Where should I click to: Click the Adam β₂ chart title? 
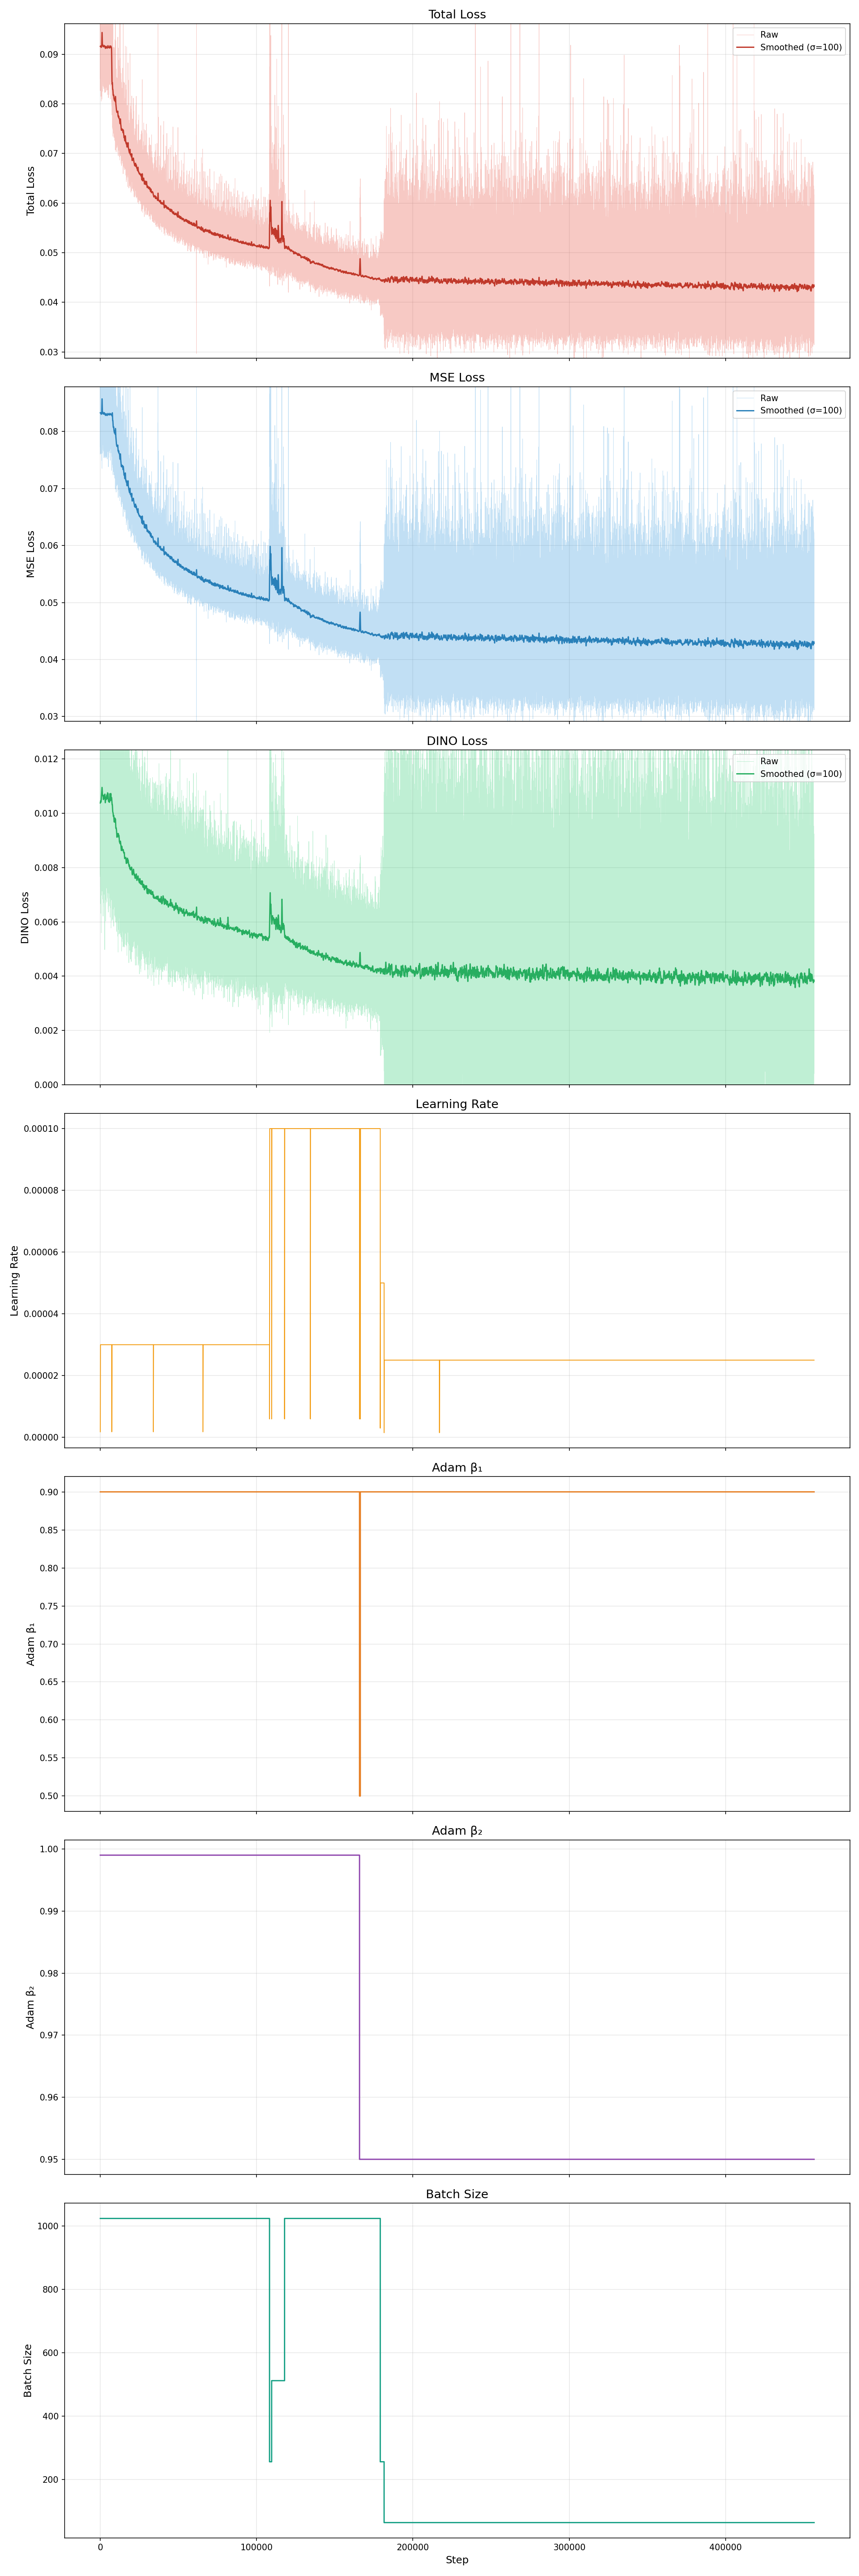click(x=456, y=1831)
